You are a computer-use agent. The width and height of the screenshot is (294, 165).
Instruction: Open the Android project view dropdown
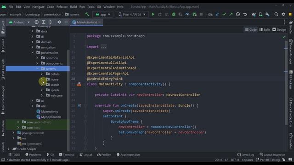point(19,22)
